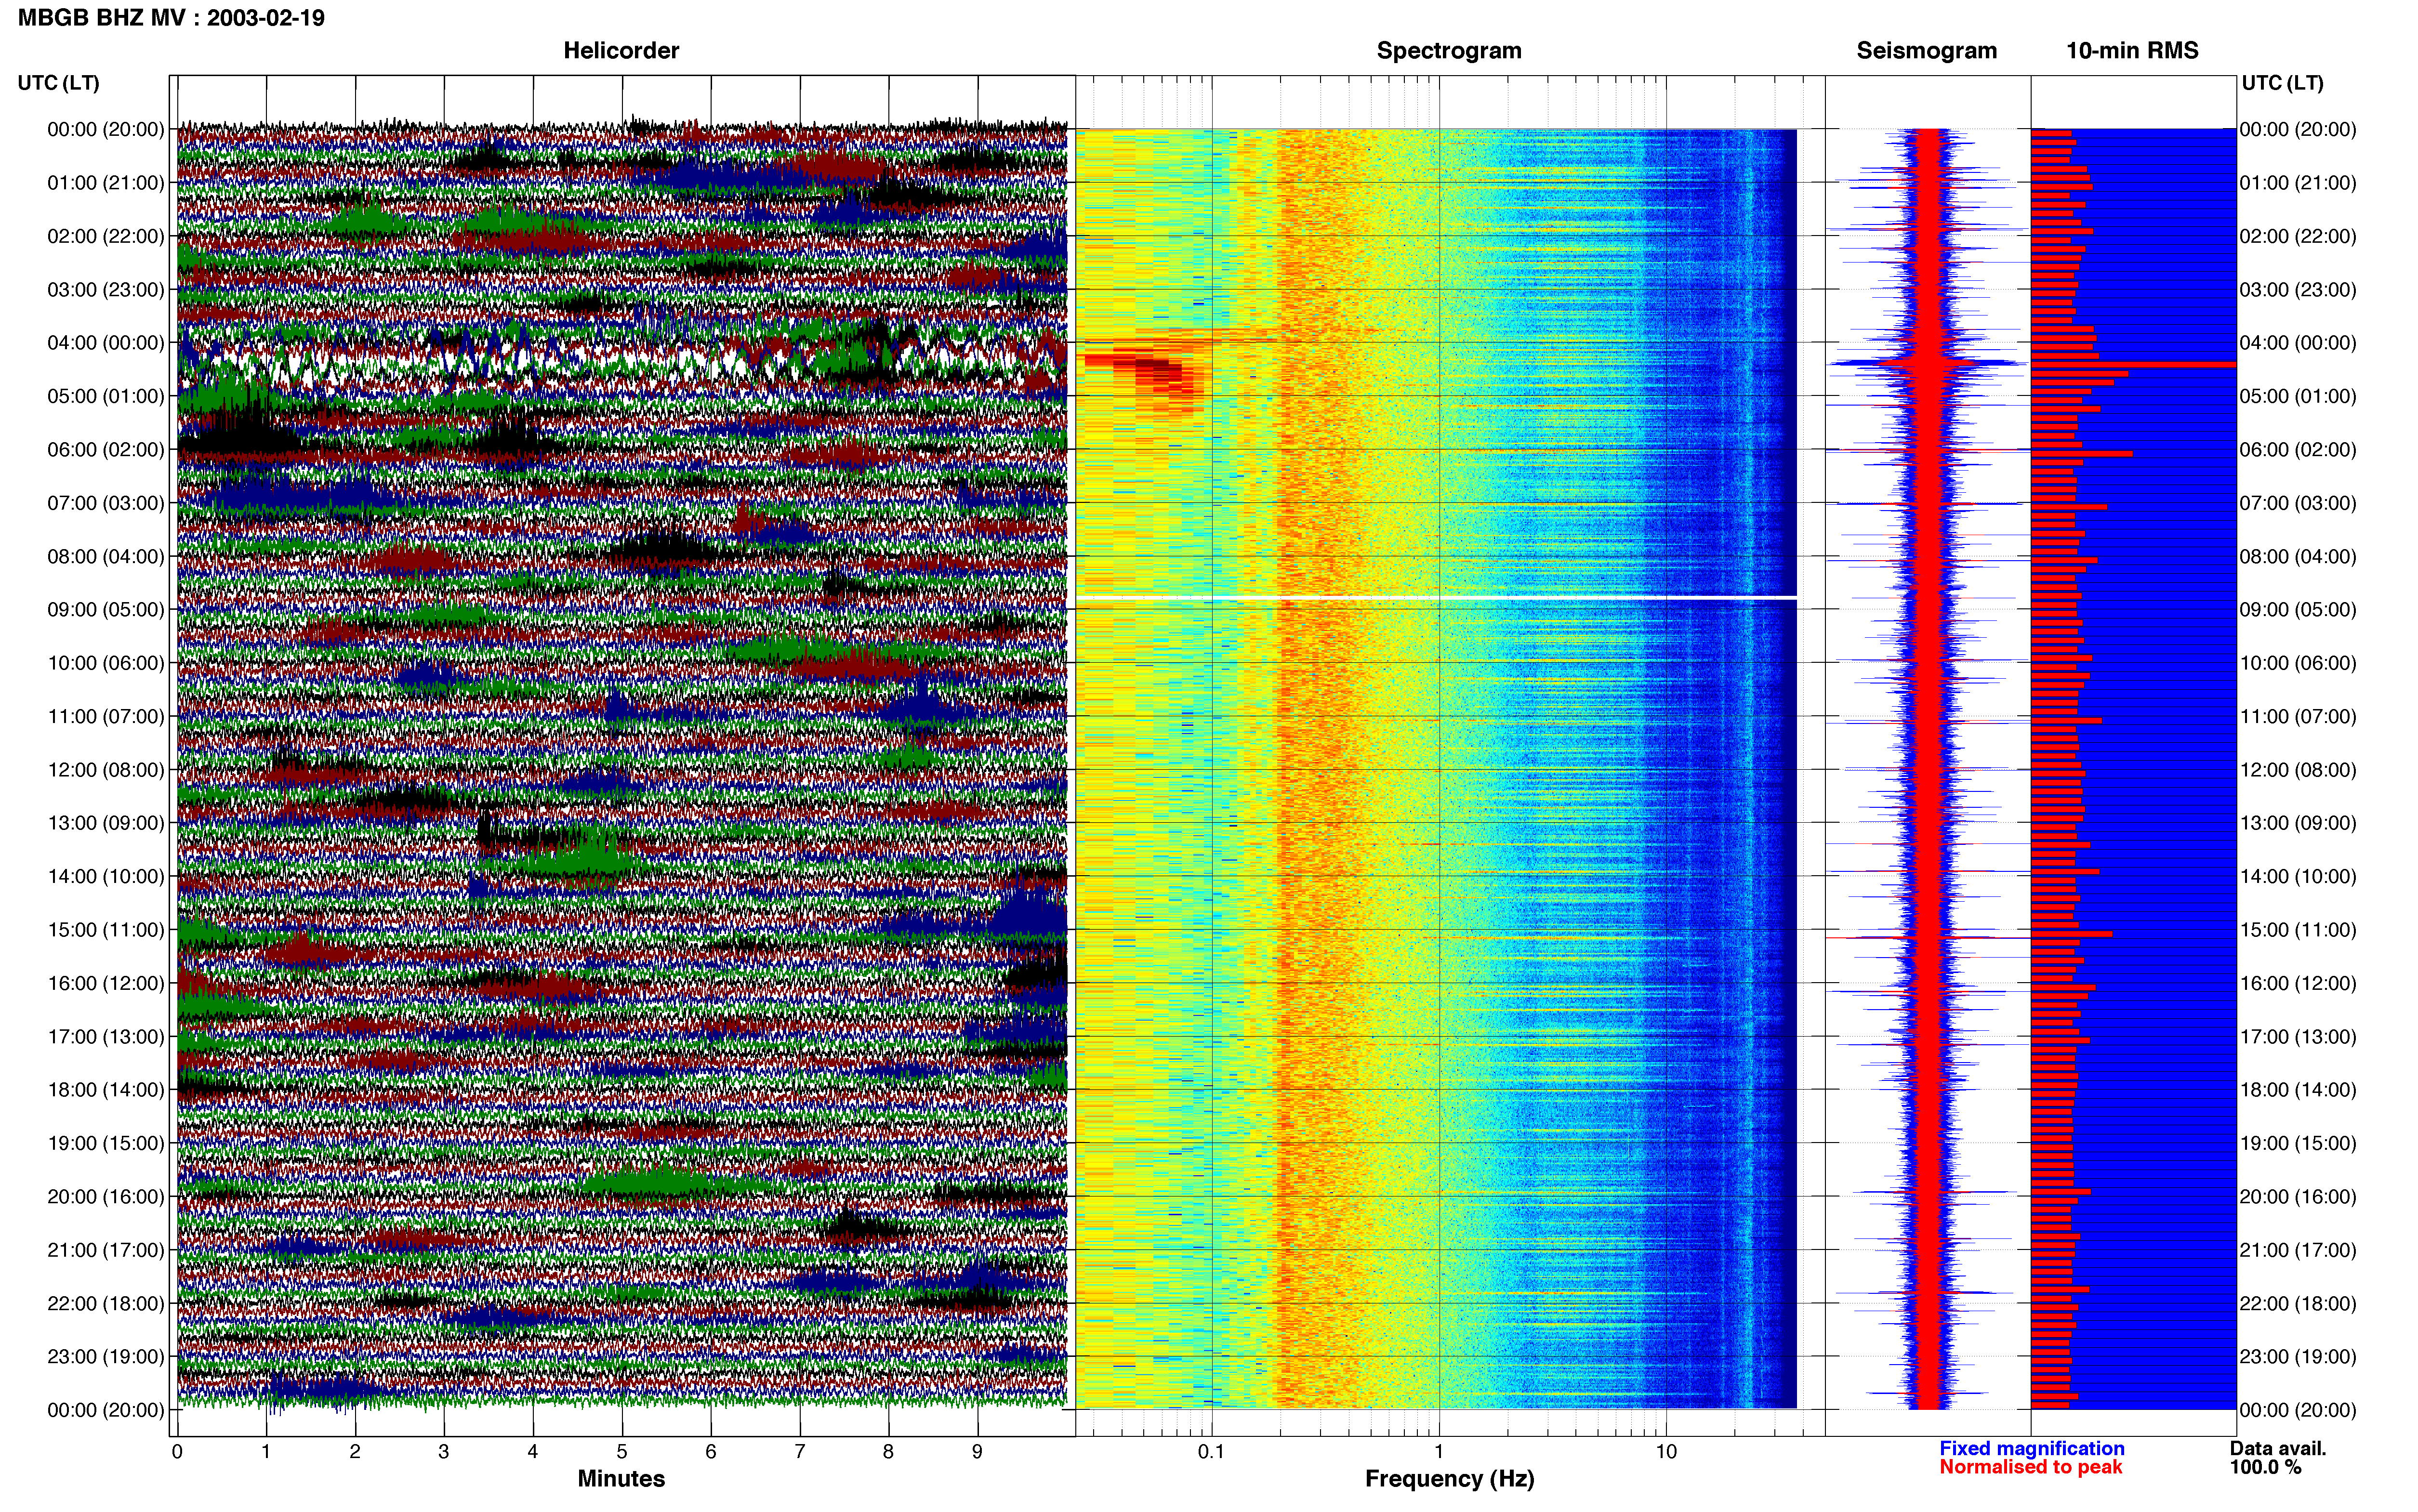Screen dimensions: 2418x1512
Task: Click the right '06:00 (02:00)' time label
Action: 2298,450
